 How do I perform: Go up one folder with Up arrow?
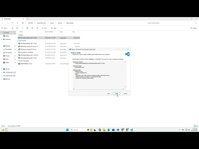(x=12, y=23)
